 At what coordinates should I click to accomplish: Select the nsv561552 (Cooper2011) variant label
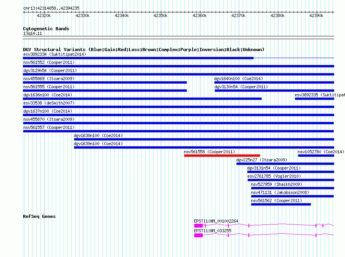coord(49,62)
